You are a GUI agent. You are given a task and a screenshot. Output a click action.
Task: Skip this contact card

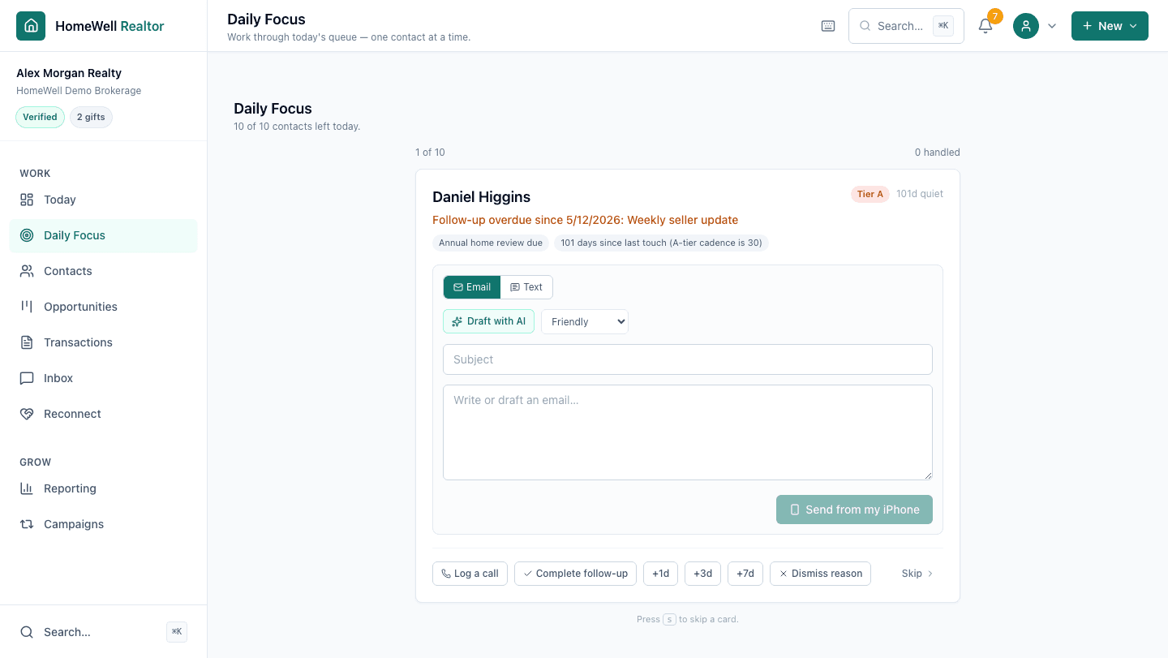tap(917, 574)
